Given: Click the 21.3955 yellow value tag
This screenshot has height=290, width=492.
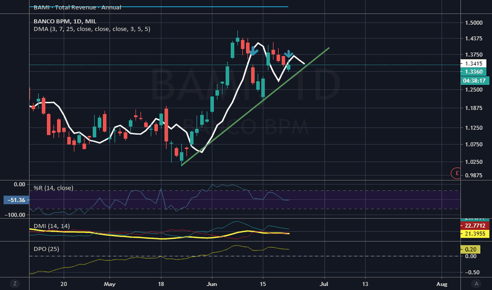Looking at the screenshot, I should tap(475, 234).
